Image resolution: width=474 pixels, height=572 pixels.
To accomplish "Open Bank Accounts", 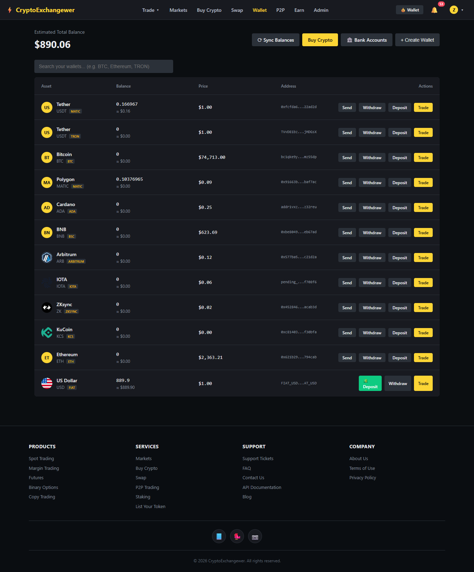I will point(366,40).
